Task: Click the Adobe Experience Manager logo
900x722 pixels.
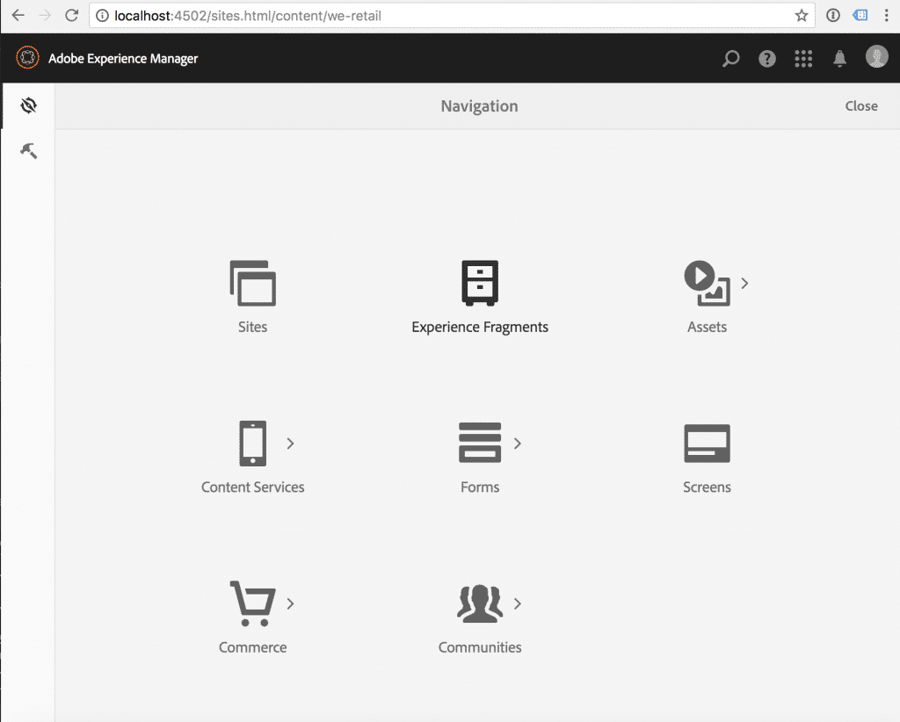Action: pos(27,58)
